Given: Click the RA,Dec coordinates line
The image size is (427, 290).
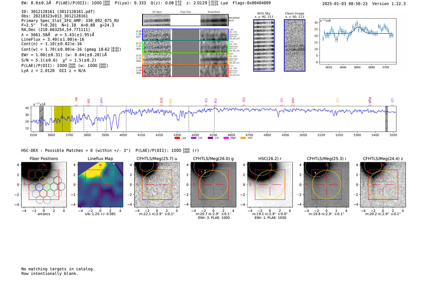Looking at the screenshot, I should (56, 30).
